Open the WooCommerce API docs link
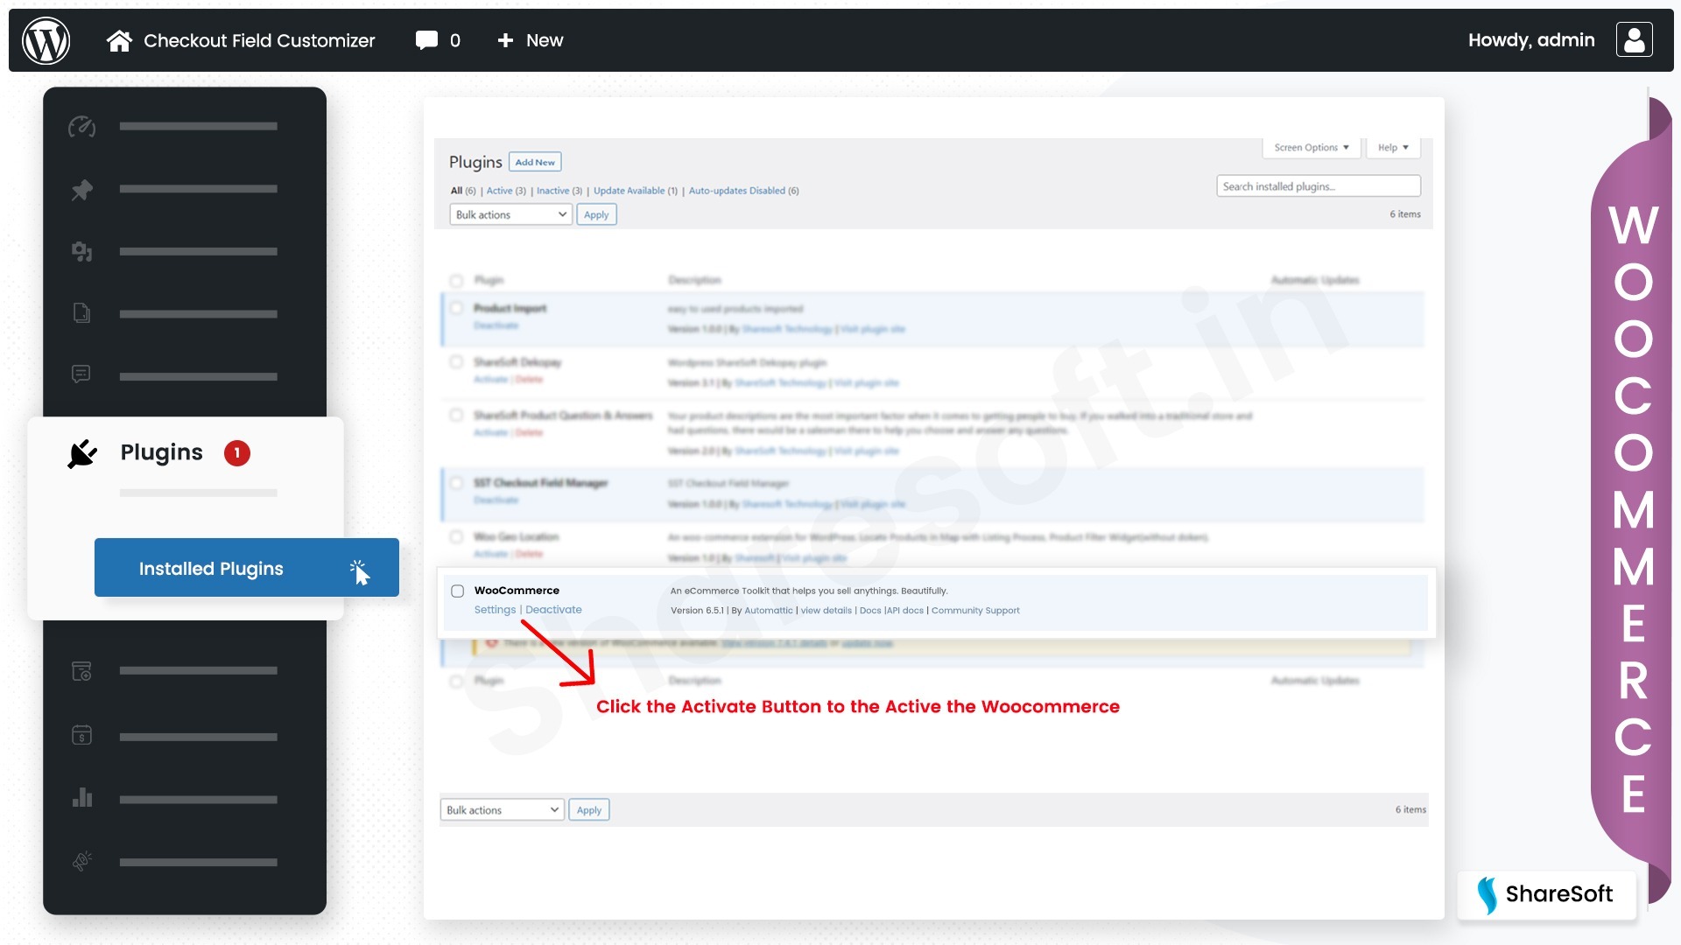The image size is (1681, 945). 905,611
